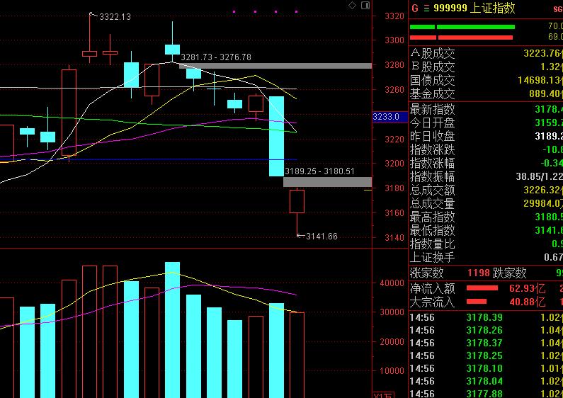Screen dimensions: 563x398
Task: Toggle the side panel icon beside the diamond
Action: tap(365, 5)
